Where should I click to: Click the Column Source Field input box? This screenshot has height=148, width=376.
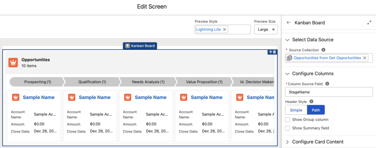point(329,92)
